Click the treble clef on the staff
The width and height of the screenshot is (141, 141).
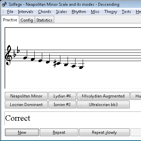(x=9, y=55)
